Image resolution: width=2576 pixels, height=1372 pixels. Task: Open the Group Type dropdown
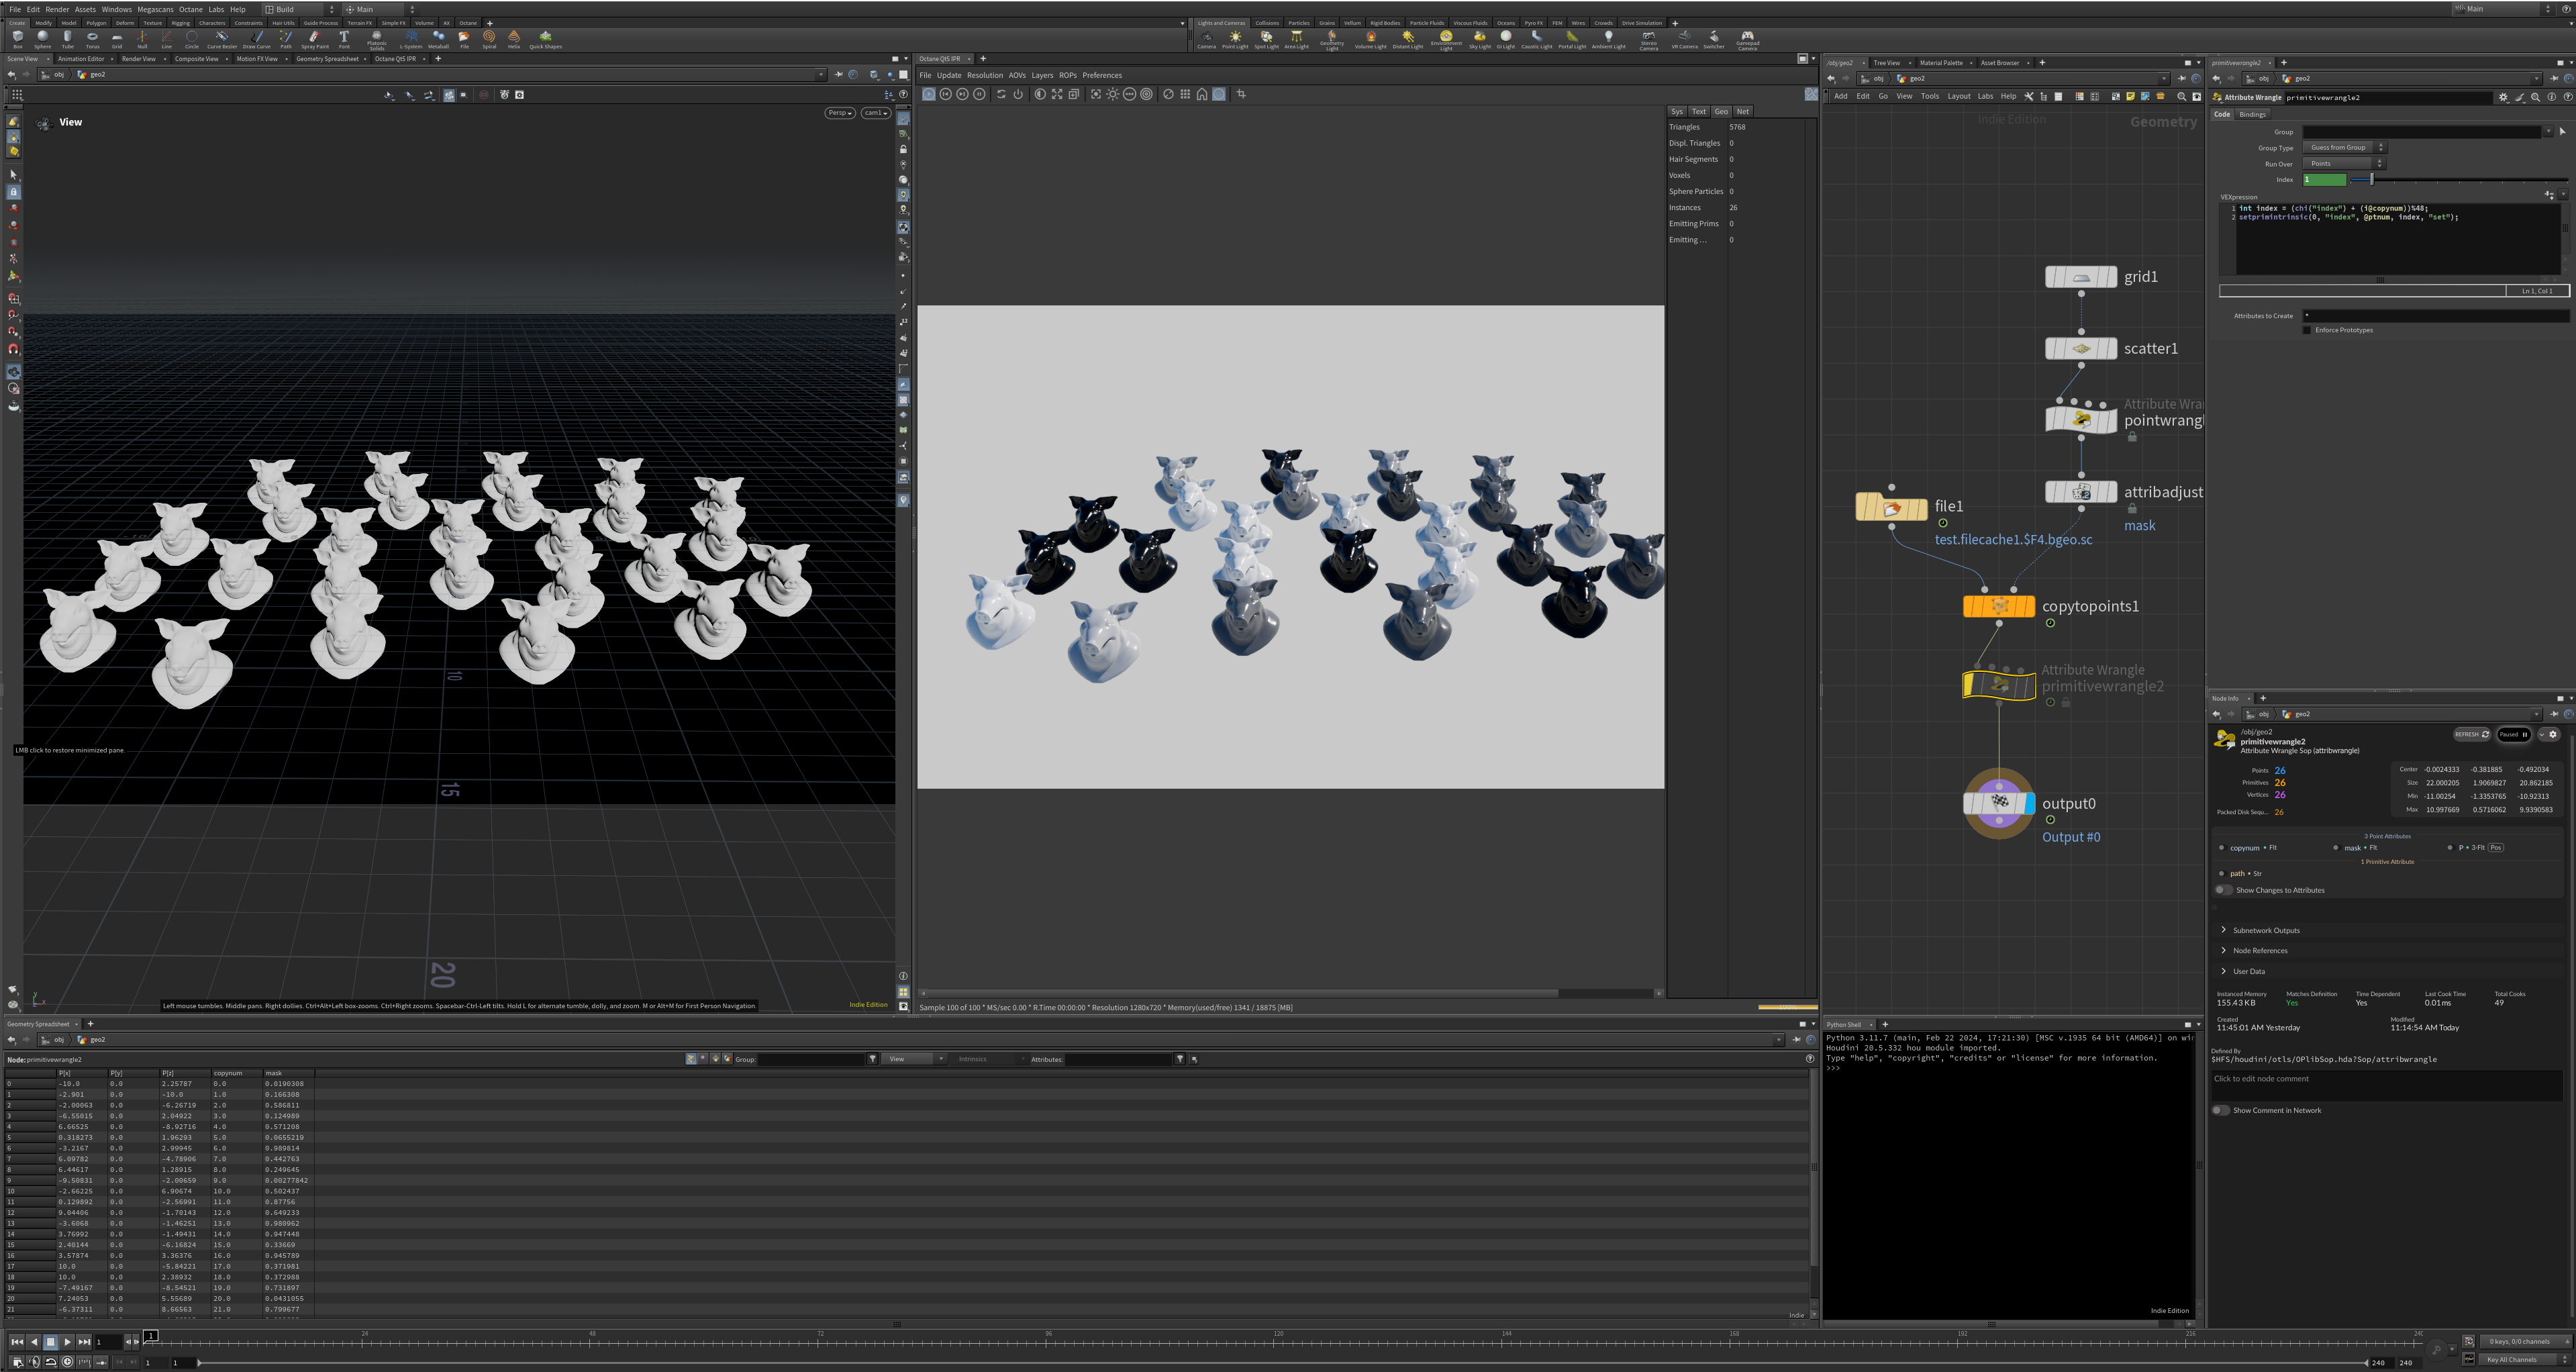[x=2344, y=148]
